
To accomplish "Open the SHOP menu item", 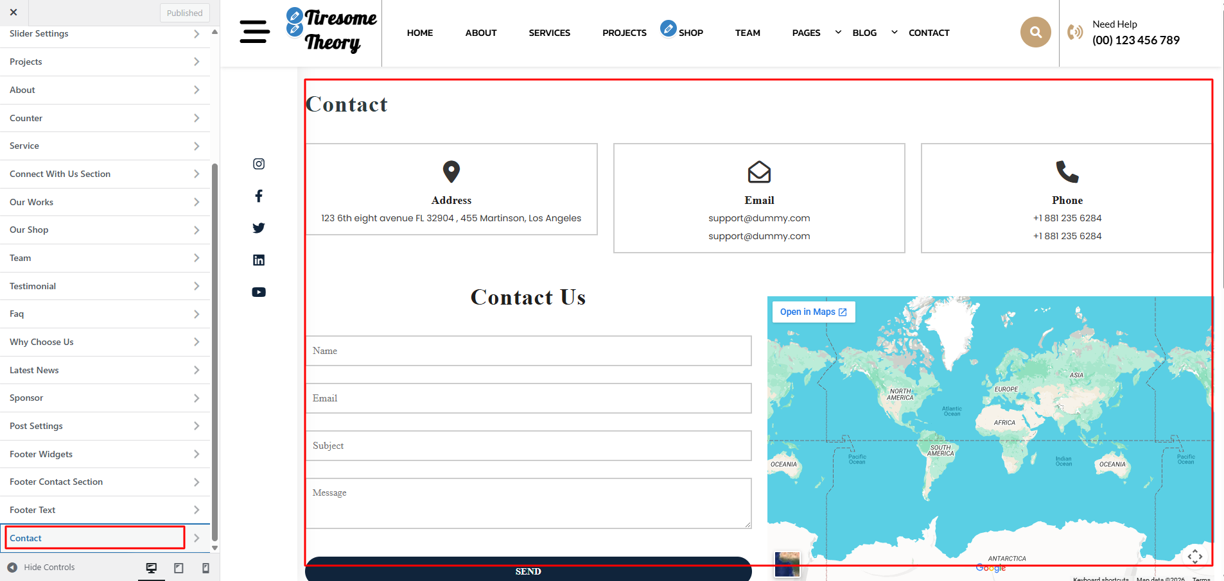I will click(691, 33).
